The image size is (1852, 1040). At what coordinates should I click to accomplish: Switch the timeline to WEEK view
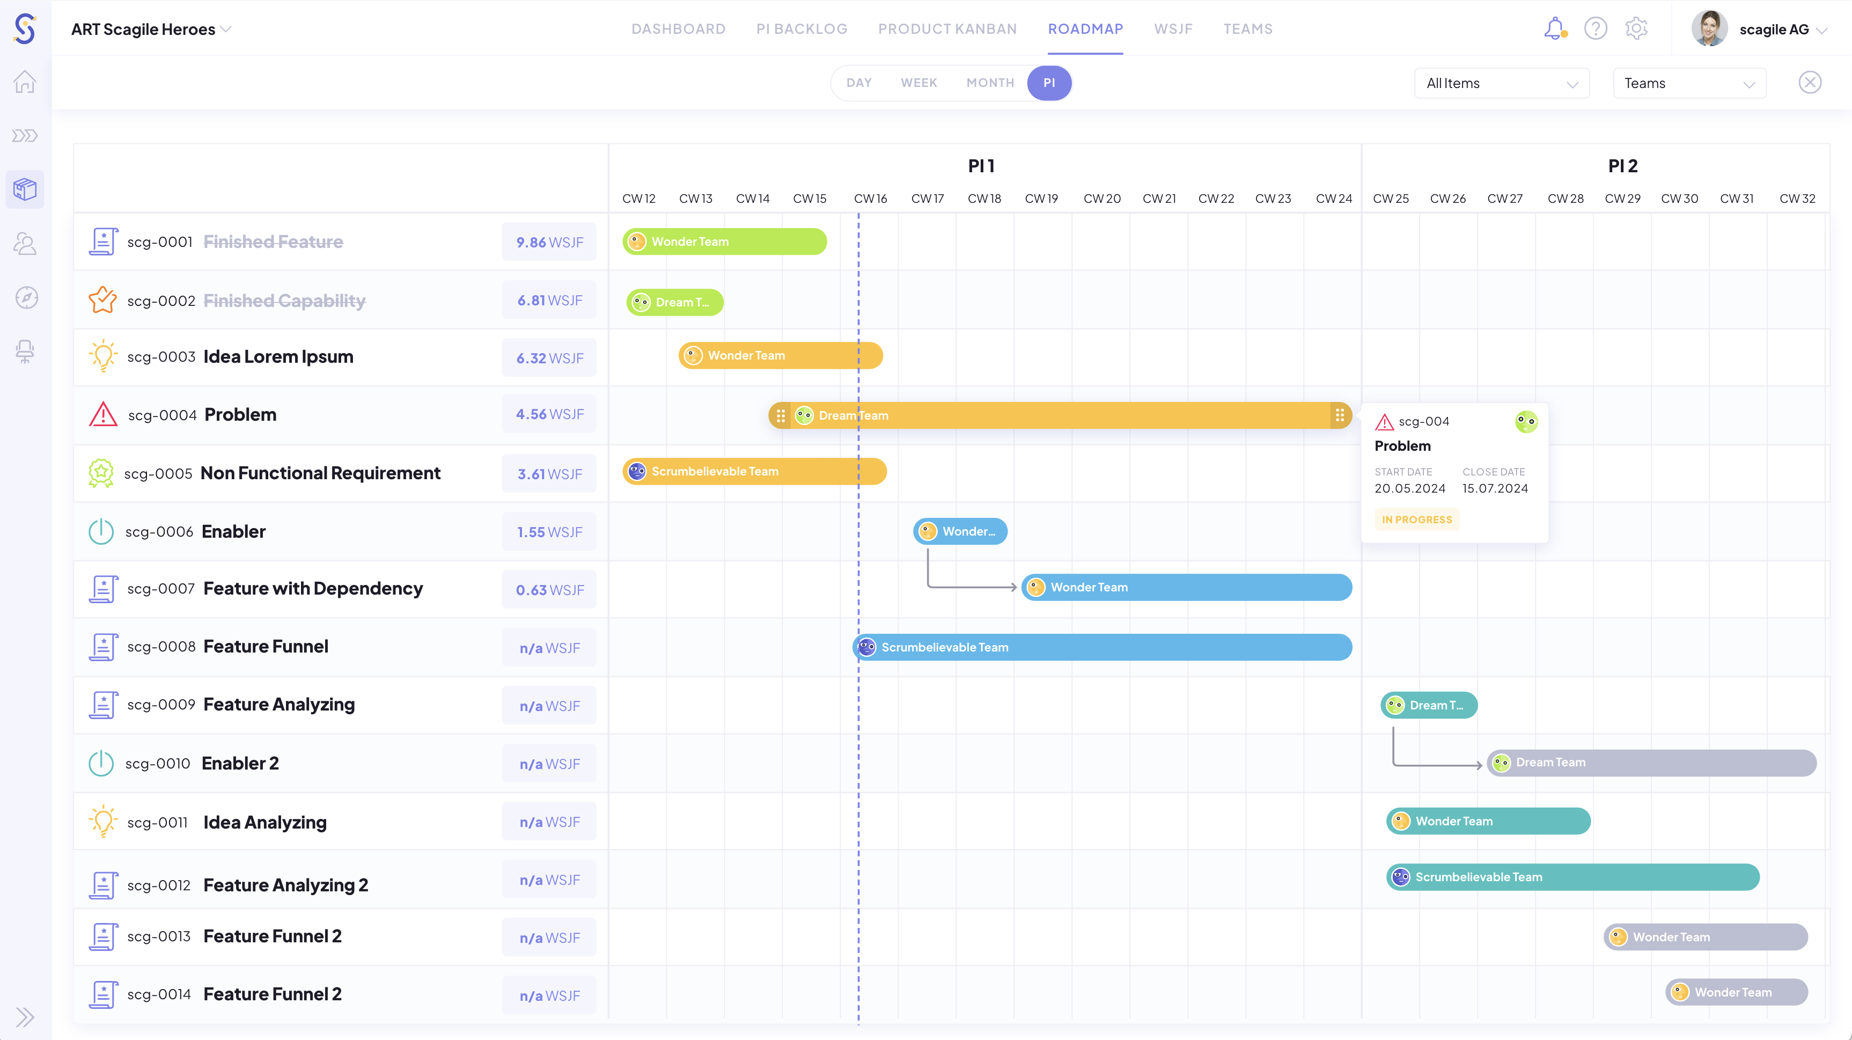(x=919, y=83)
